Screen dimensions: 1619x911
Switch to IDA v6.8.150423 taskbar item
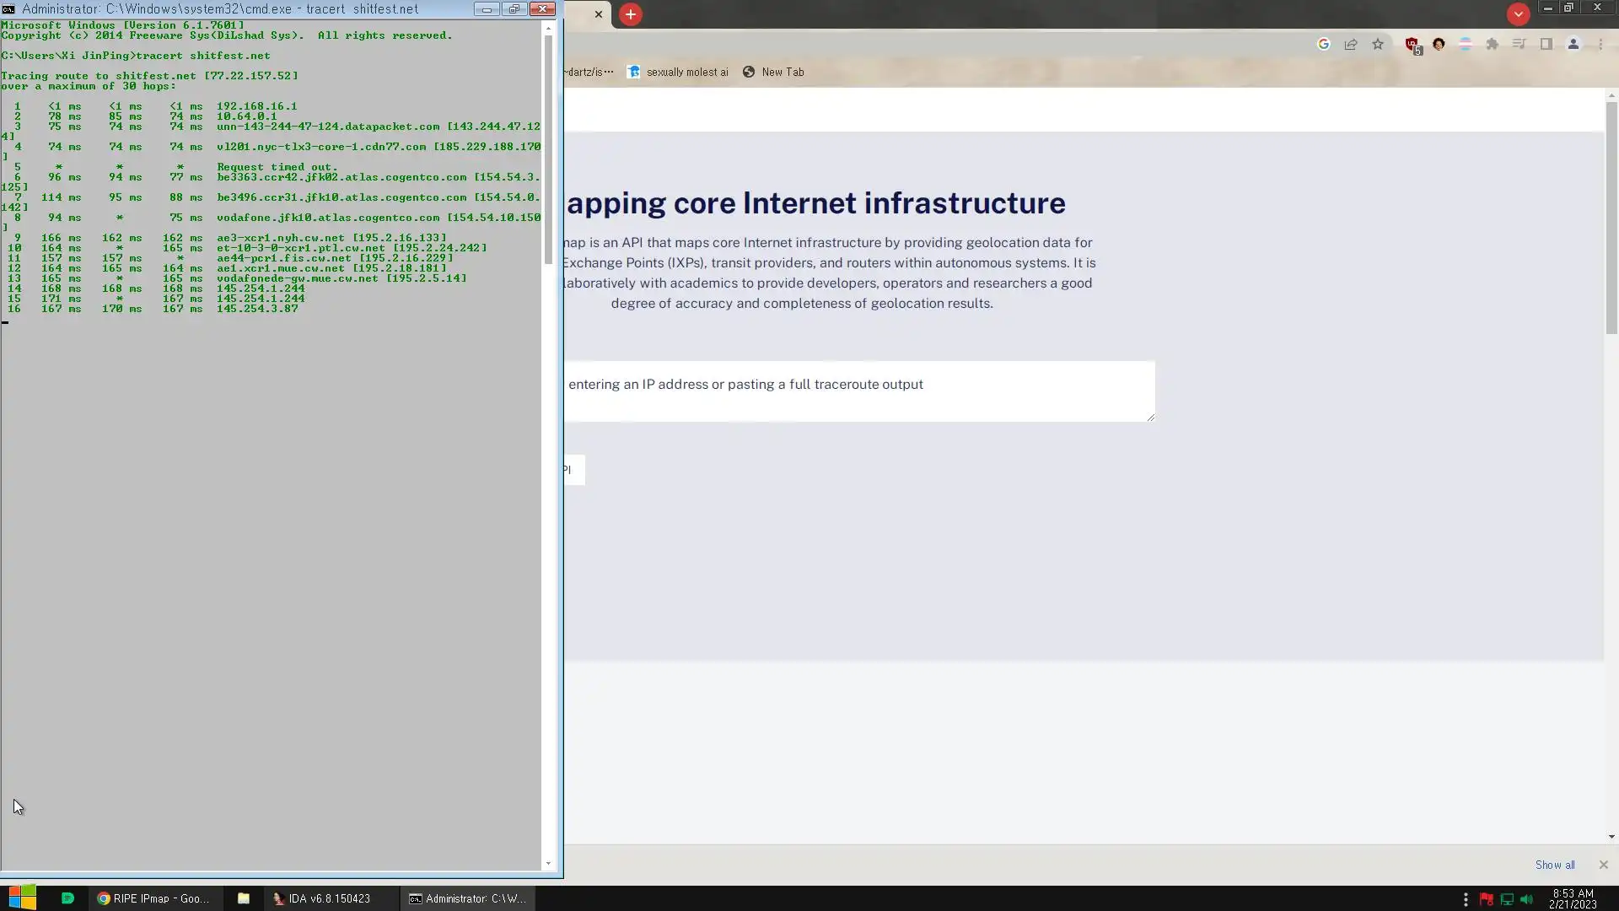tap(320, 899)
